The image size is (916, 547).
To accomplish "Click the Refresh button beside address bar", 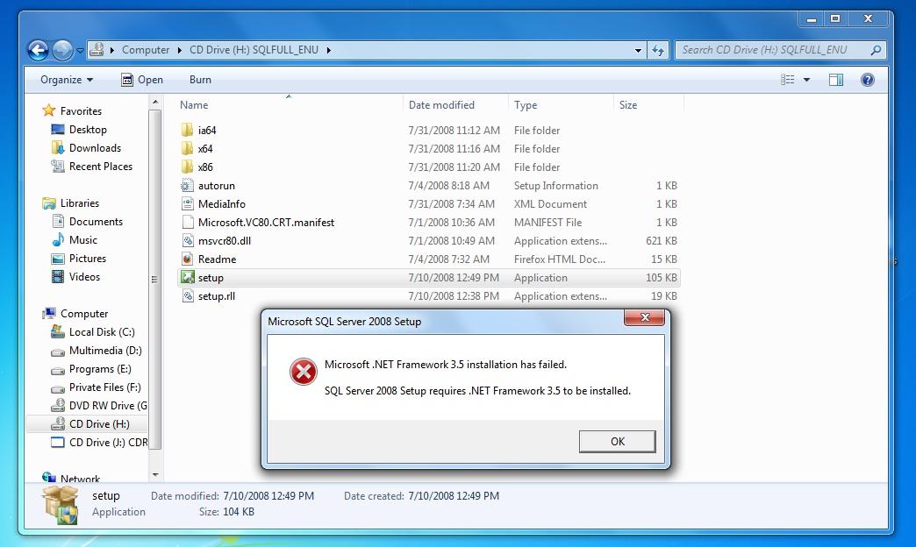I will point(658,50).
